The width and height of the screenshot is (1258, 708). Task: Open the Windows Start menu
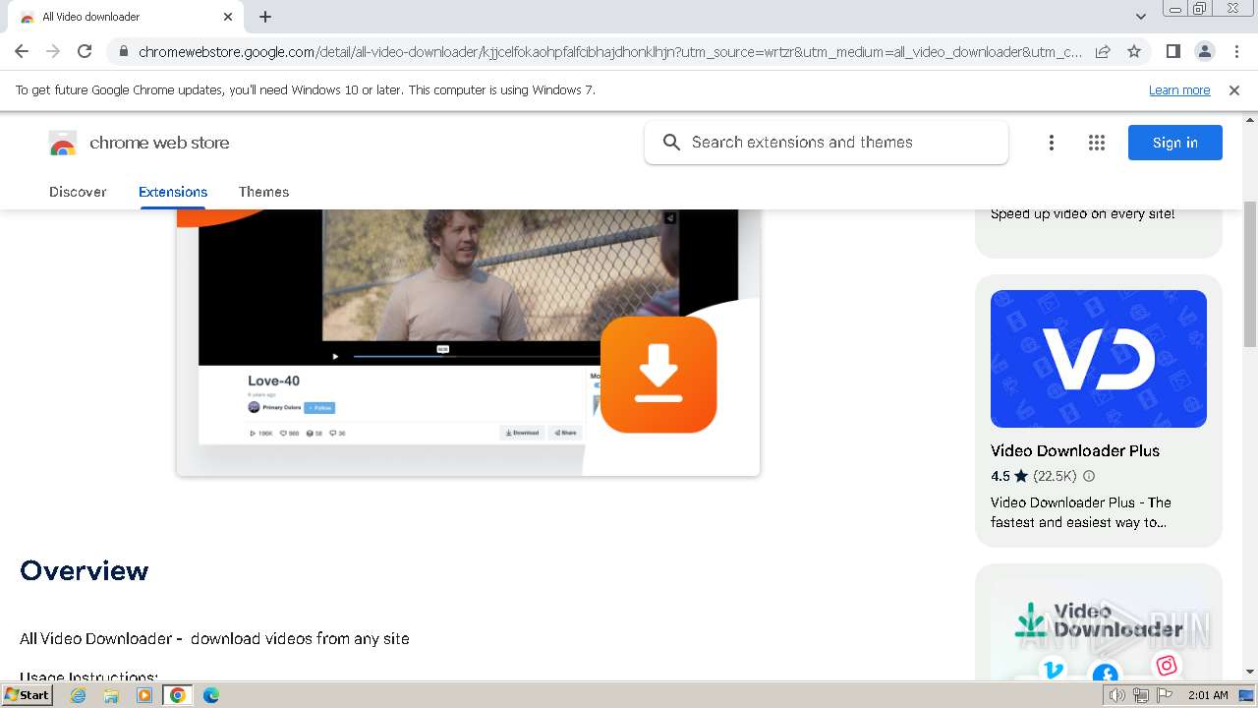(x=27, y=694)
